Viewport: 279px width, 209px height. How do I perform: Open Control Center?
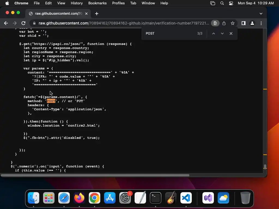(231, 3)
